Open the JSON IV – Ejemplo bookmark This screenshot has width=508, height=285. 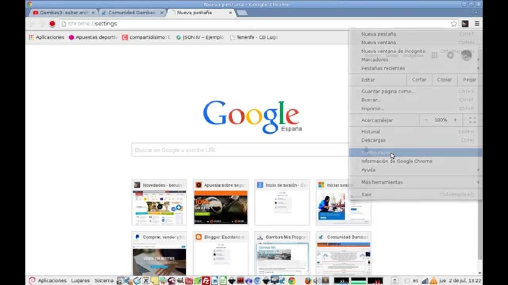pyautogui.click(x=200, y=37)
